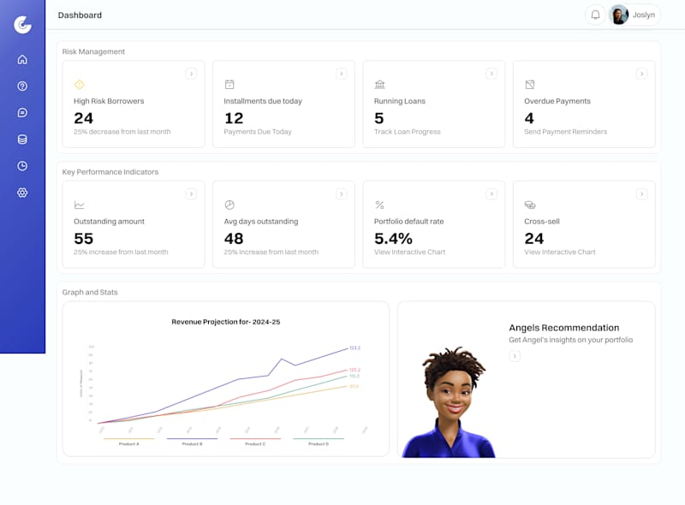Click the line chart icon on Outstanding amount
The image size is (685, 505).
pyautogui.click(x=79, y=205)
